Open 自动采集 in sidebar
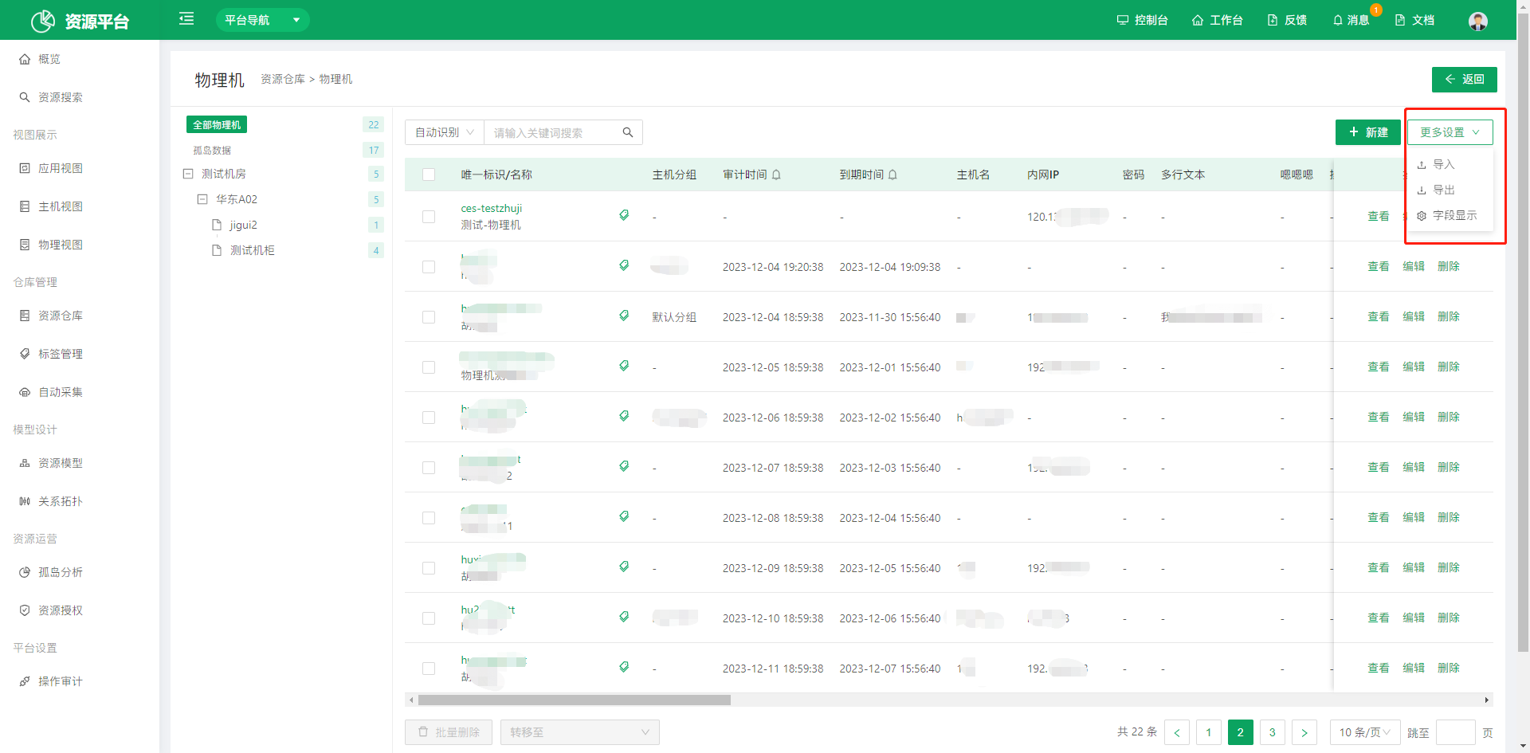1530x753 pixels. pyautogui.click(x=51, y=392)
